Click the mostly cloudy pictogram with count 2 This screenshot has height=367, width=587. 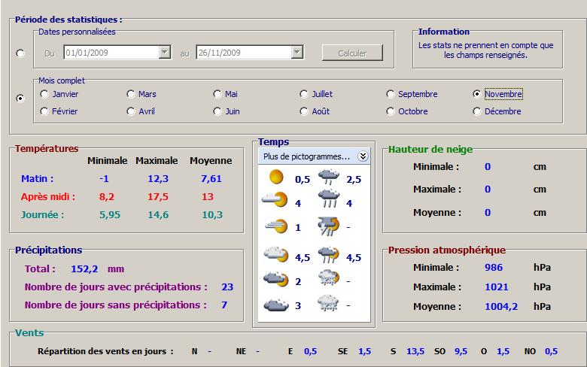tap(276, 279)
